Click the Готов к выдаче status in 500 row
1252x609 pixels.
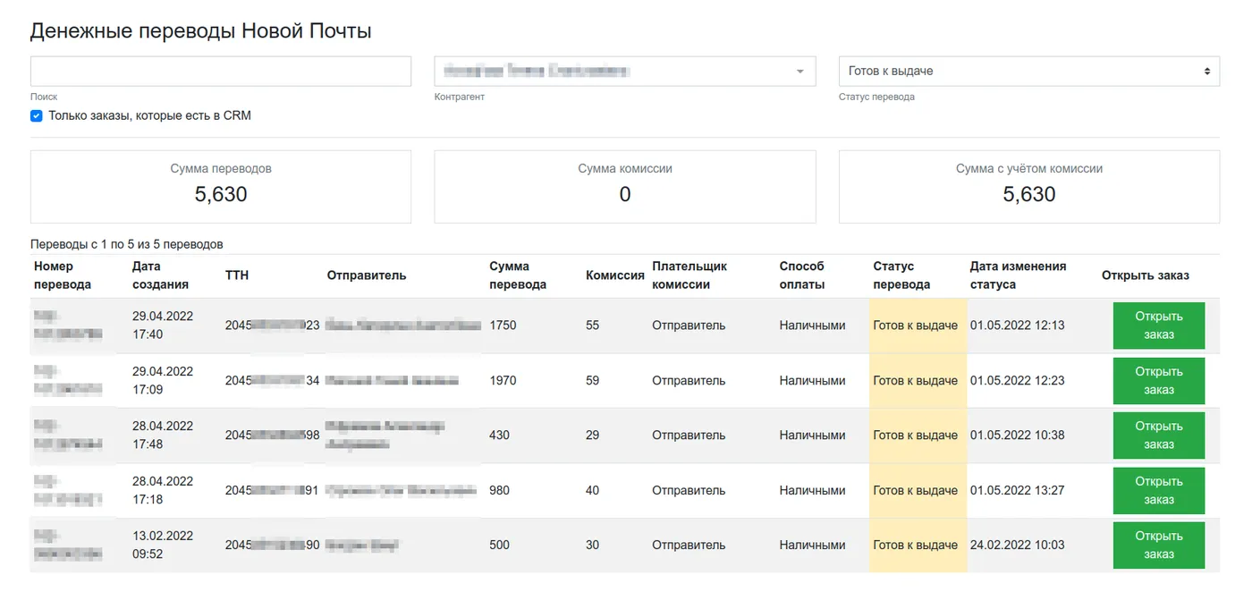916,546
